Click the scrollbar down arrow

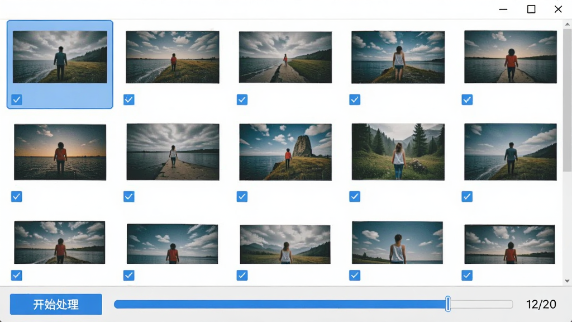(567, 281)
